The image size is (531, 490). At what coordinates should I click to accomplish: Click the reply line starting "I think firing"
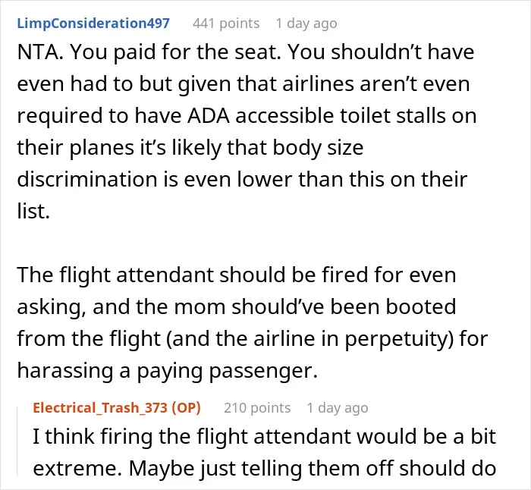265,437
